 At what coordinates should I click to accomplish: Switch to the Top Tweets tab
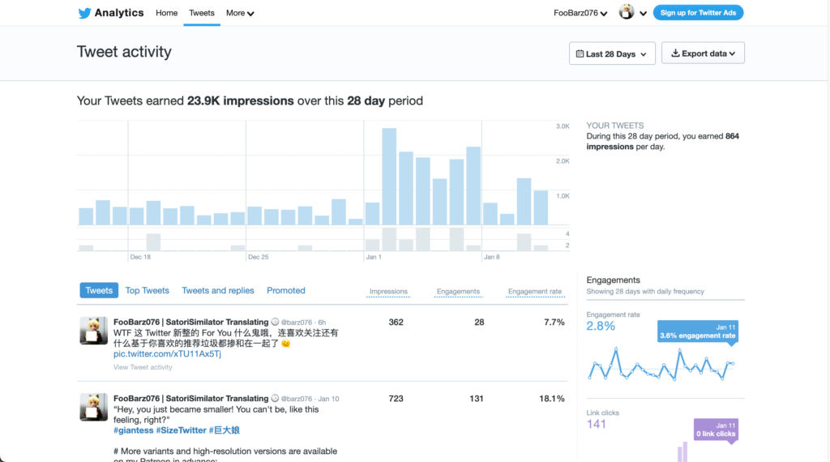coord(147,290)
